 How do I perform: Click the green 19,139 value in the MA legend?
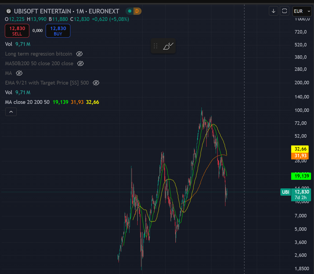60,102
